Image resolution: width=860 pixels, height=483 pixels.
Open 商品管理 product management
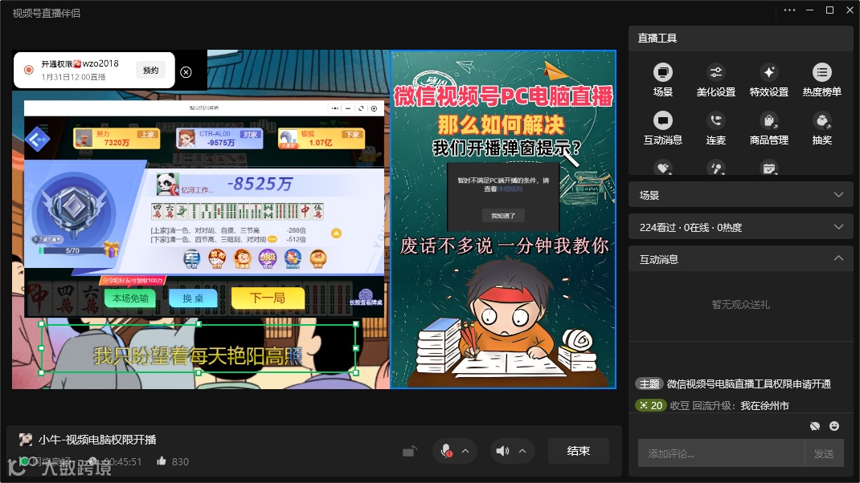(x=769, y=128)
